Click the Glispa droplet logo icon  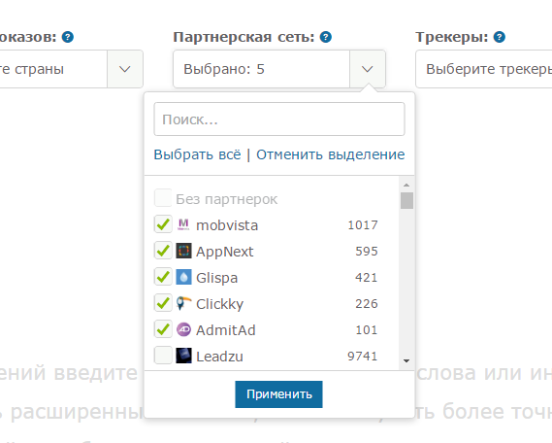pyautogui.click(x=183, y=277)
